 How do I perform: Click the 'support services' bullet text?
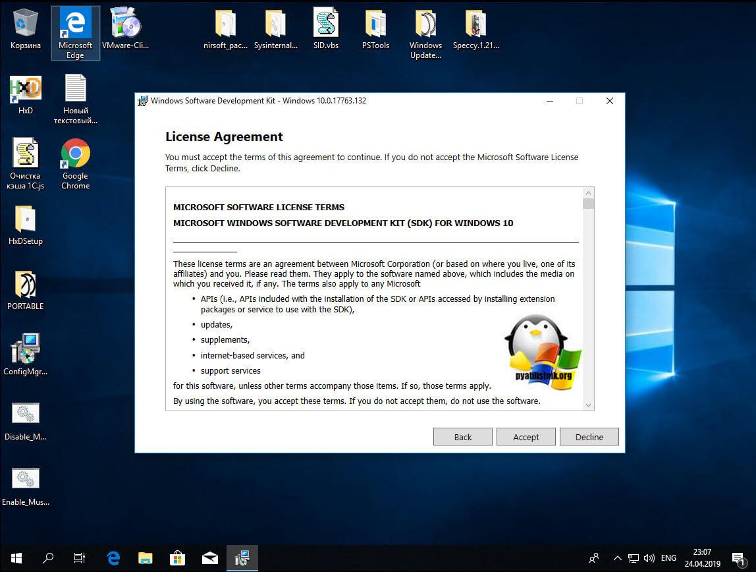point(230,371)
